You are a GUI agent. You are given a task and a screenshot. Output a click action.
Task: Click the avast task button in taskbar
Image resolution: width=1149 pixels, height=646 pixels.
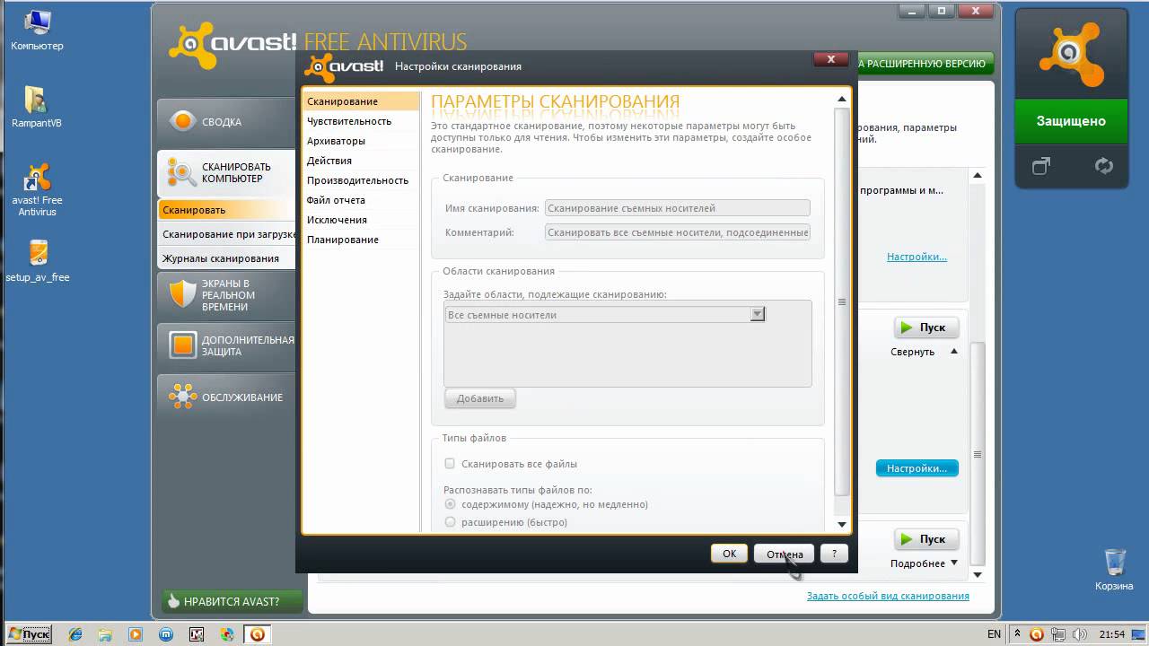coord(257,634)
